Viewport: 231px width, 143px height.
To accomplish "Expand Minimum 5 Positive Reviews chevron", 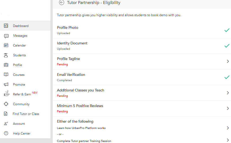I will [228, 108].
